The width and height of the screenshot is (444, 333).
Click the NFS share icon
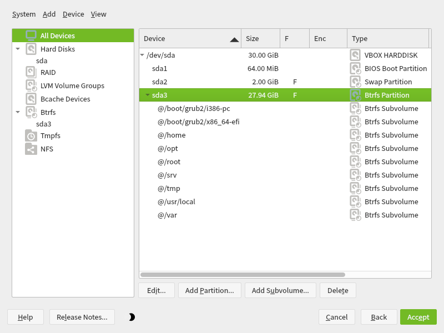pos(31,149)
